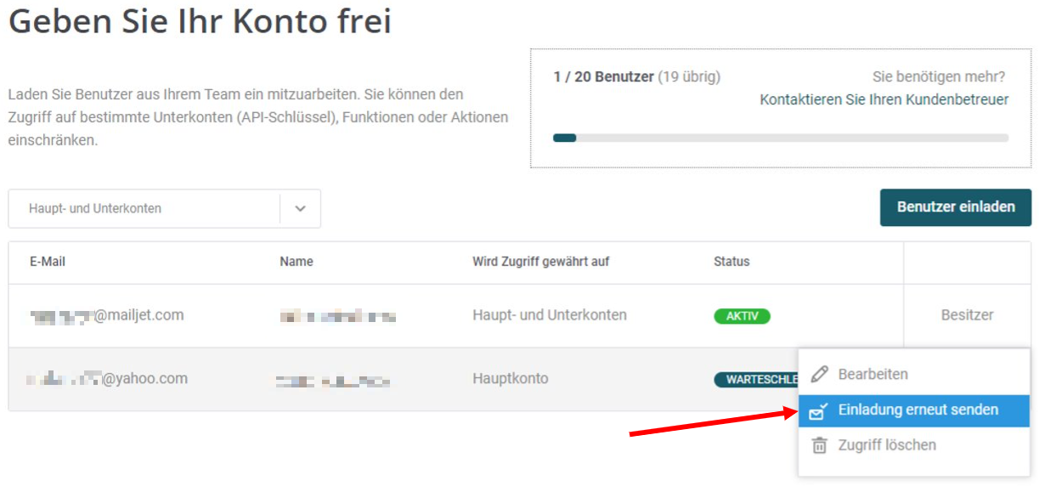Click the Benutzer einladen button

pos(956,206)
